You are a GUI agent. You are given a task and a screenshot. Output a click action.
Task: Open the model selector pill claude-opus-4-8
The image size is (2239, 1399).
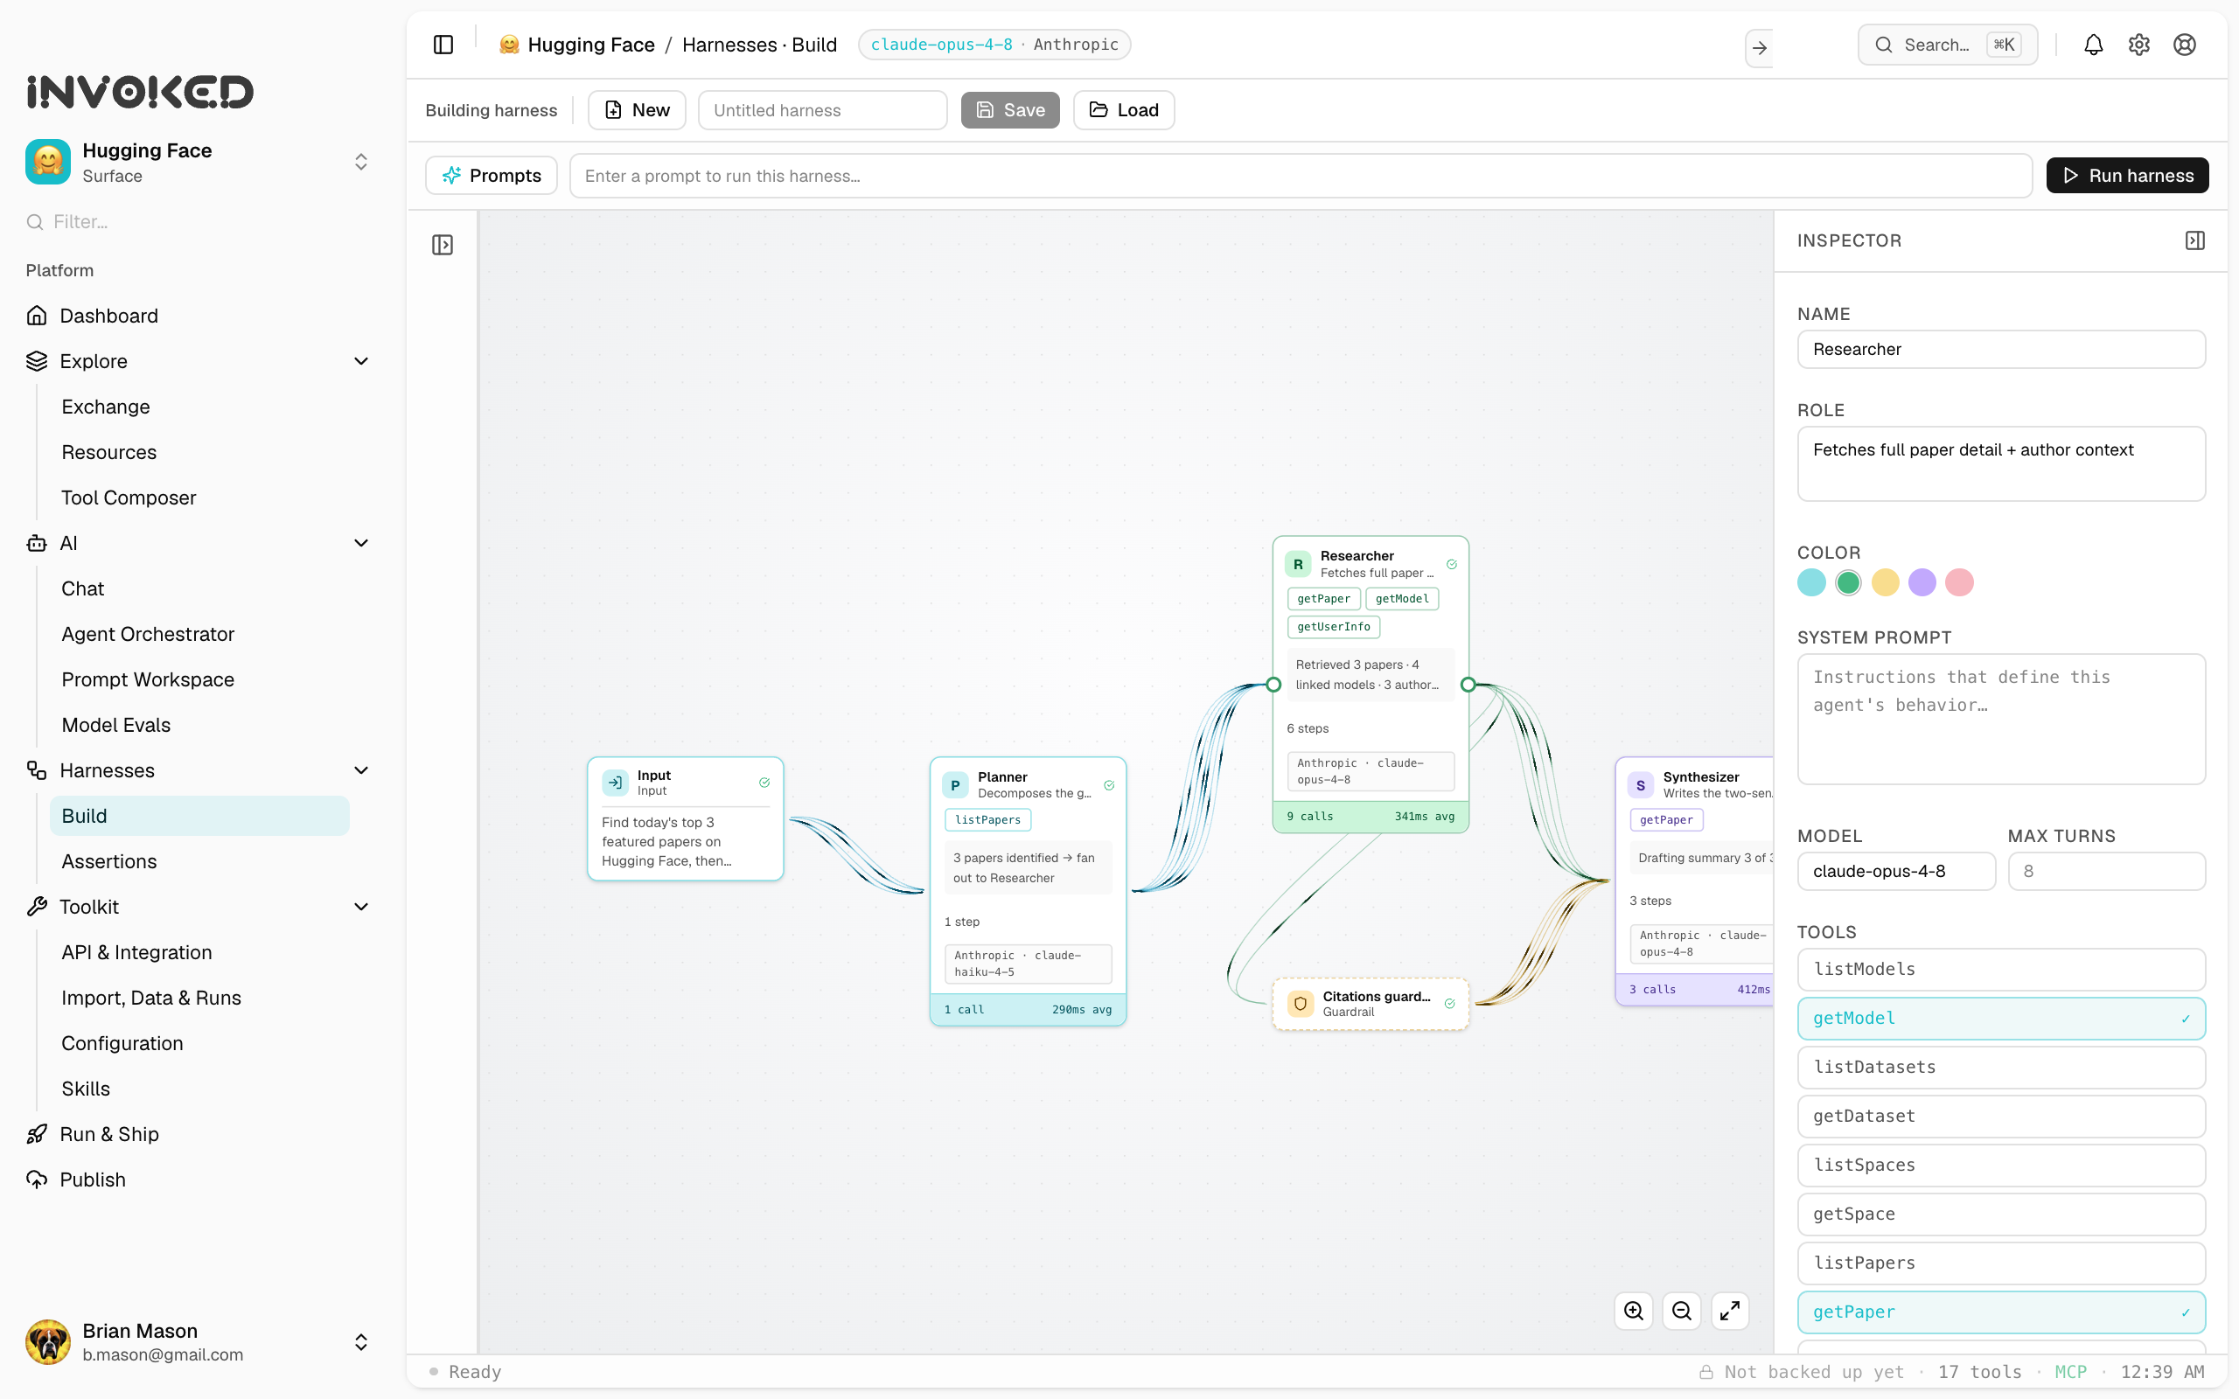994,45
